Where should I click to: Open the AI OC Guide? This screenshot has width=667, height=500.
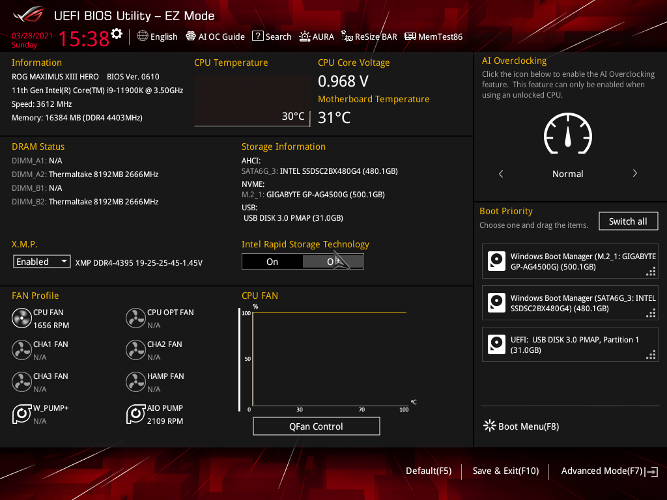coord(215,36)
